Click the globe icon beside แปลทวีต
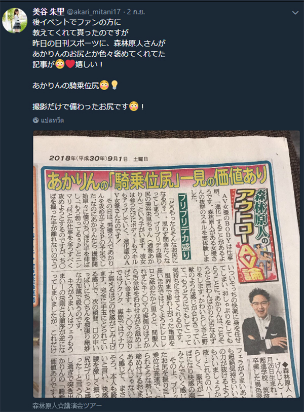The image size is (304, 412). (36, 120)
